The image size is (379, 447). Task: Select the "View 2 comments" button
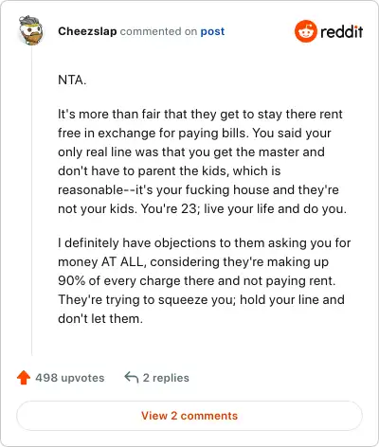click(189, 416)
